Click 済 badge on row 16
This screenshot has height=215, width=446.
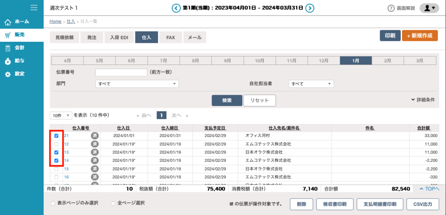tap(95, 177)
